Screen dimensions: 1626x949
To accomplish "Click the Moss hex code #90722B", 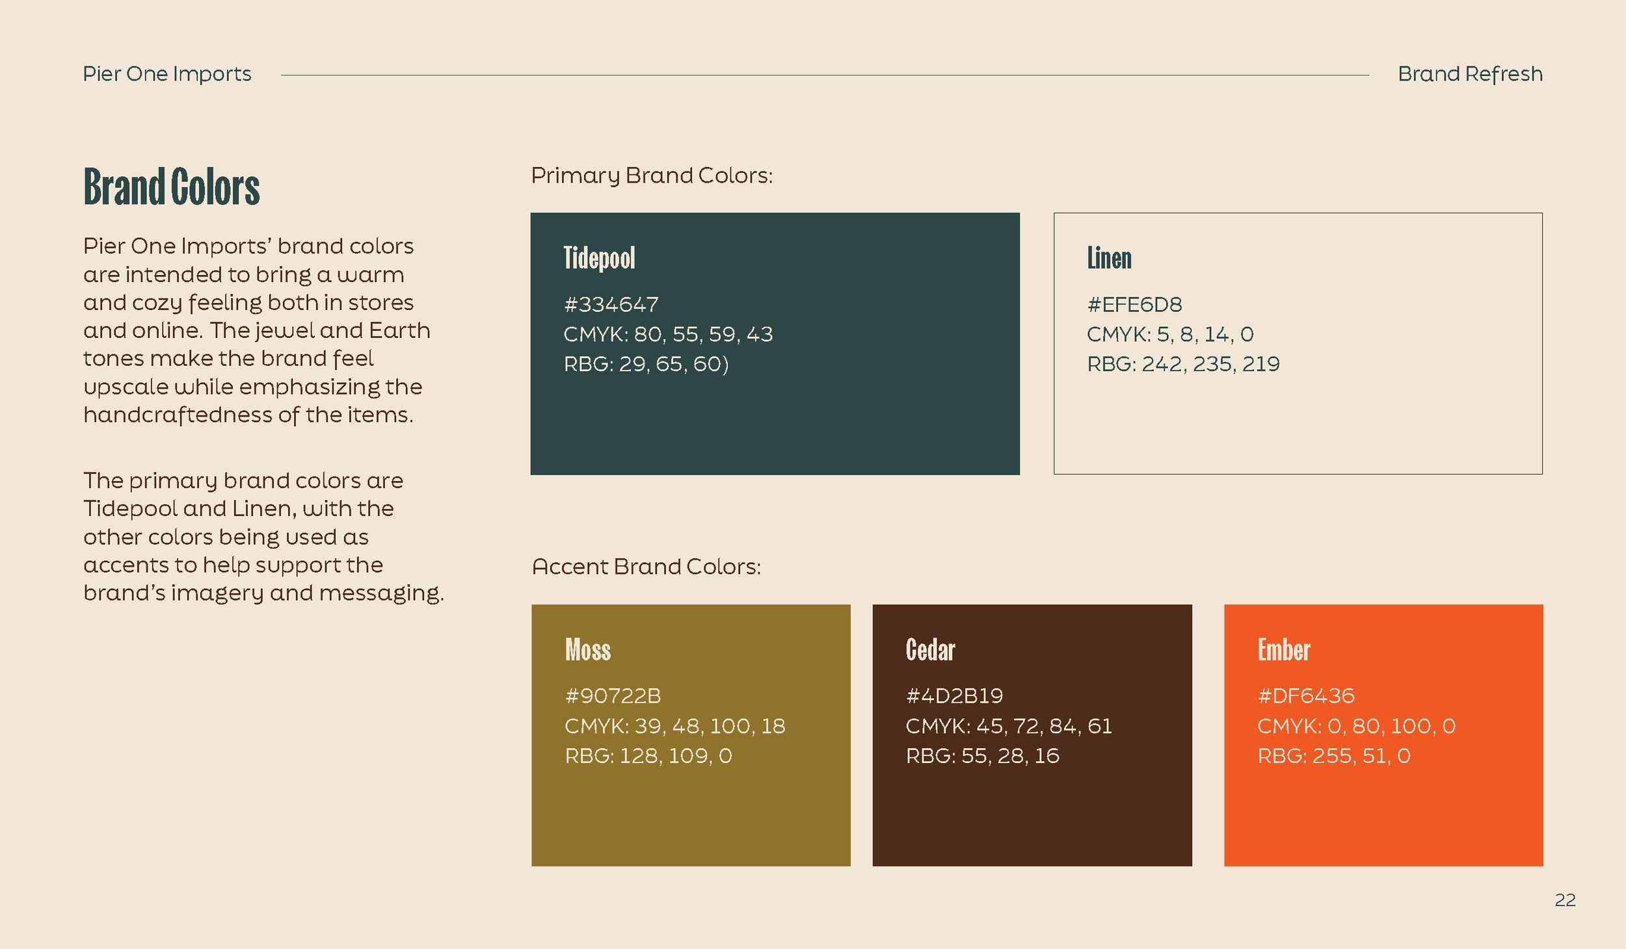I will [x=613, y=696].
